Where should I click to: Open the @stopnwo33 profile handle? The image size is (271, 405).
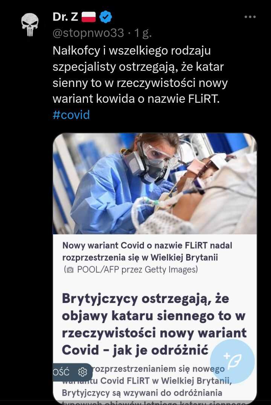(88, 33)
